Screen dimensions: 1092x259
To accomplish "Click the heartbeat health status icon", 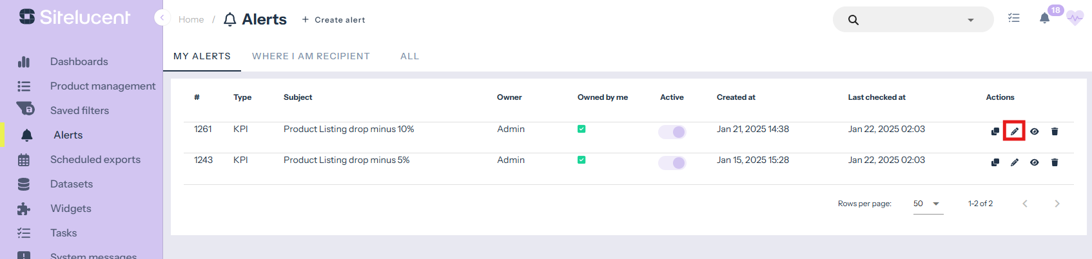I will (1075, 19).
